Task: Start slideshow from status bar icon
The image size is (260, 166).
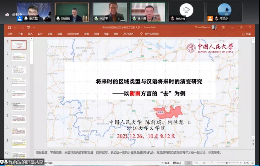Action: 211,163
